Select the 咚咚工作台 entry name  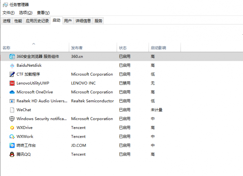click(x=26, y=145)
